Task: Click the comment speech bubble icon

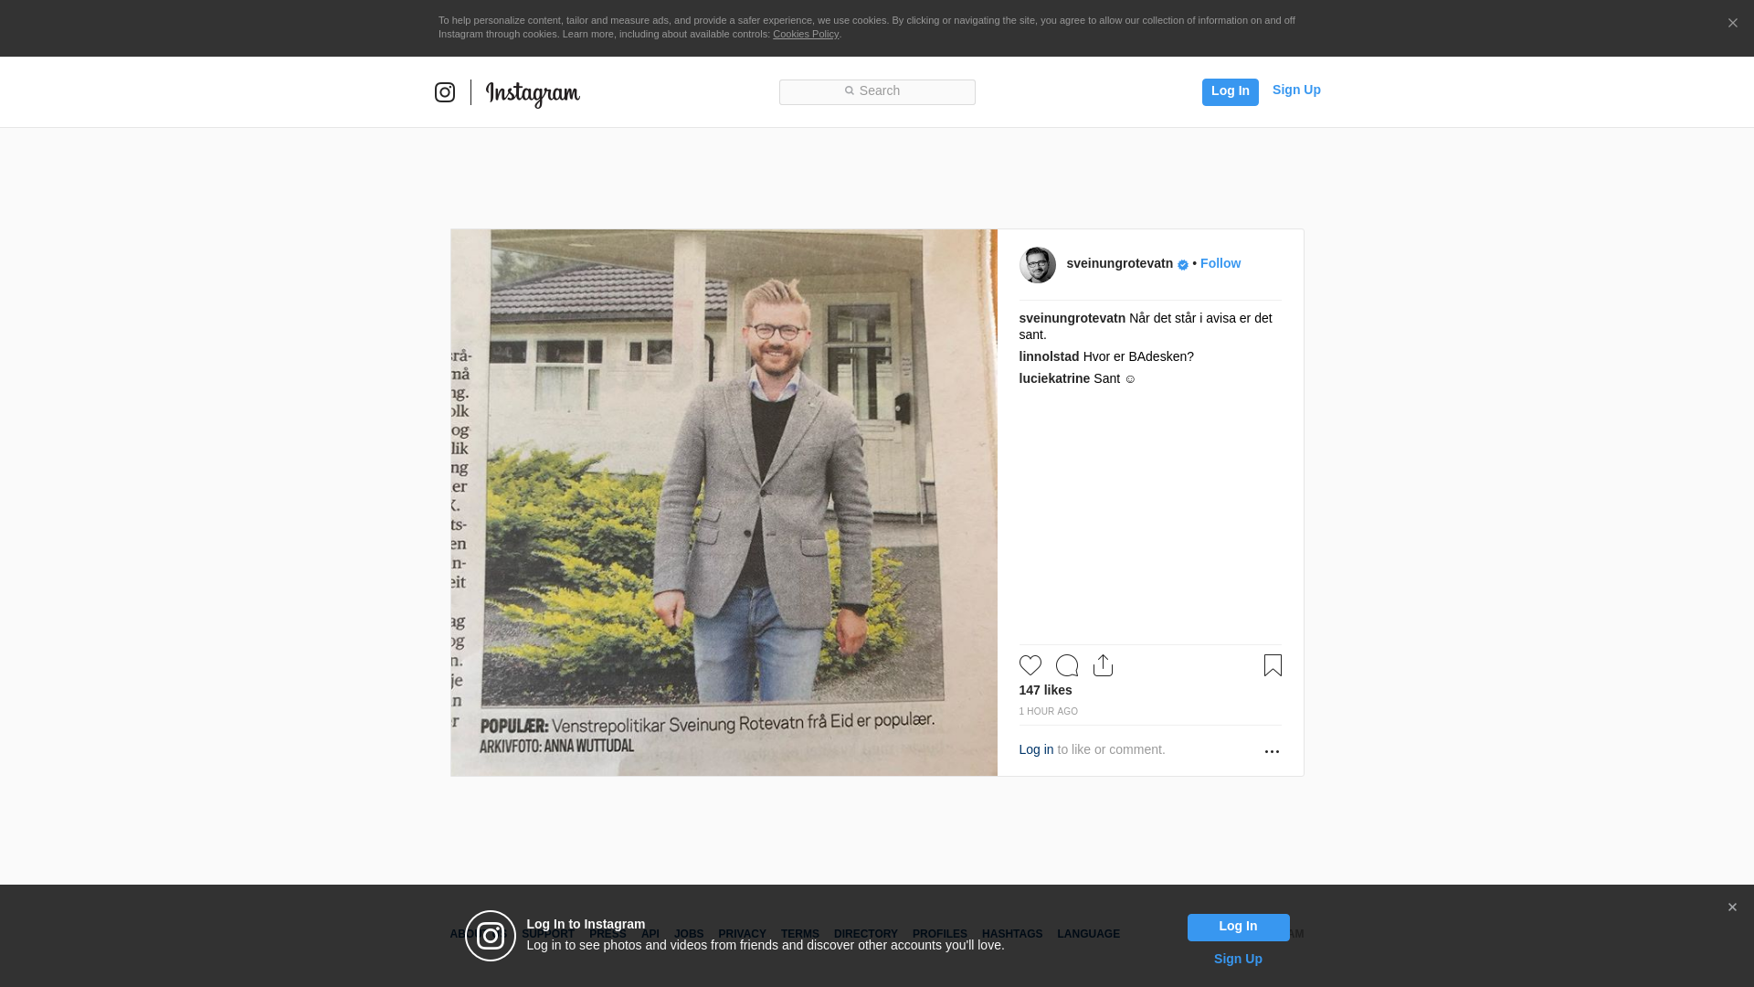Action: pyautogui.click(x=1067, y=665)
